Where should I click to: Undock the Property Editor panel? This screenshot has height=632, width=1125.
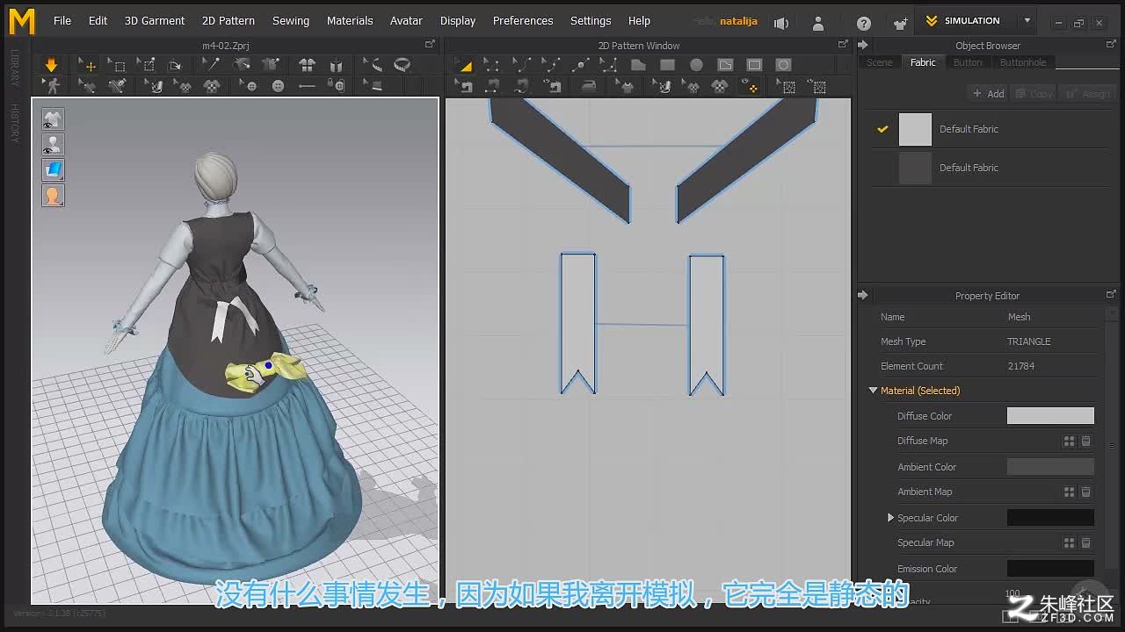pos(1111,294)
